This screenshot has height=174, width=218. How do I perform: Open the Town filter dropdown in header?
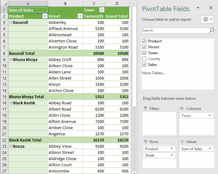[101, 10]
